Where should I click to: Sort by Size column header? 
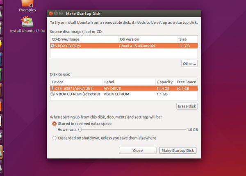pyautogui.click(x=188, y=39)
